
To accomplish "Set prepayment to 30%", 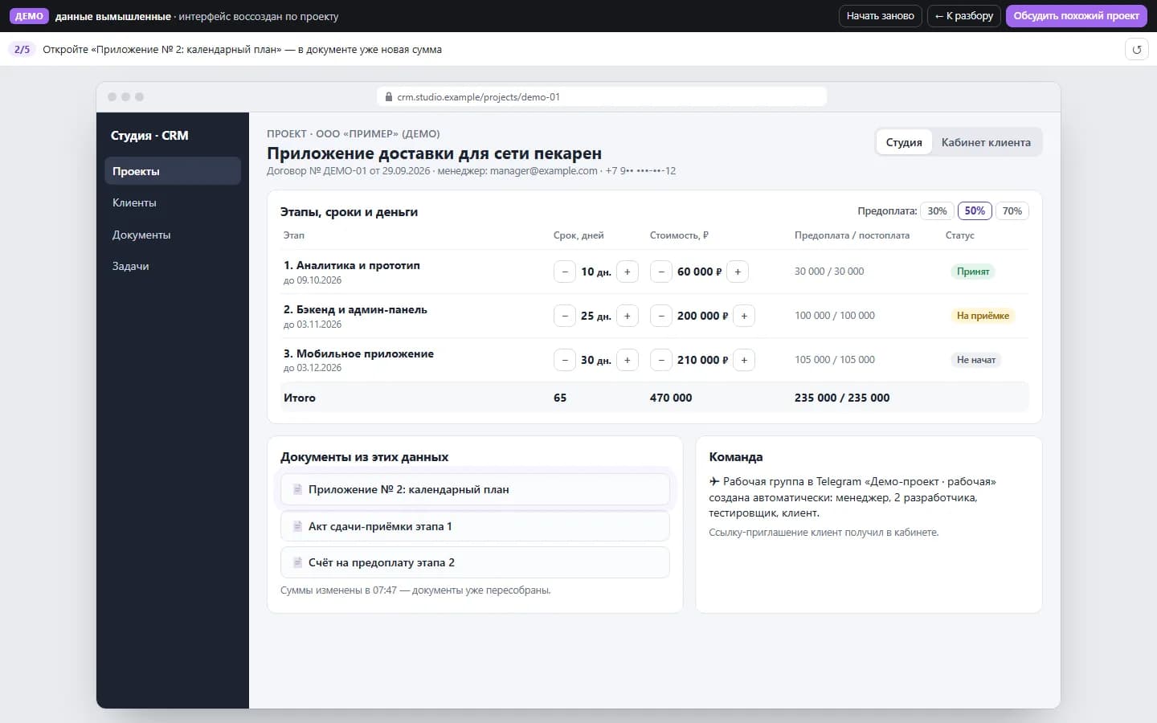I will [937, 211].
